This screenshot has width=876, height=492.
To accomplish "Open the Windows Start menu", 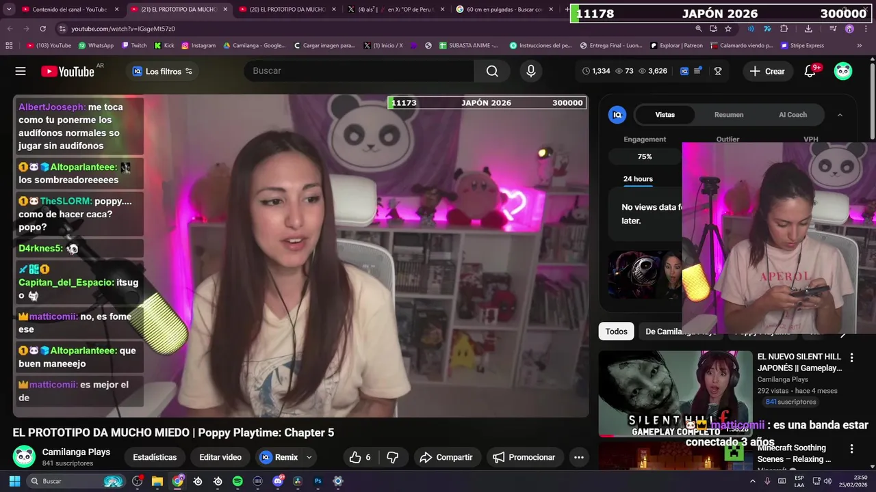I will [14, 481].
